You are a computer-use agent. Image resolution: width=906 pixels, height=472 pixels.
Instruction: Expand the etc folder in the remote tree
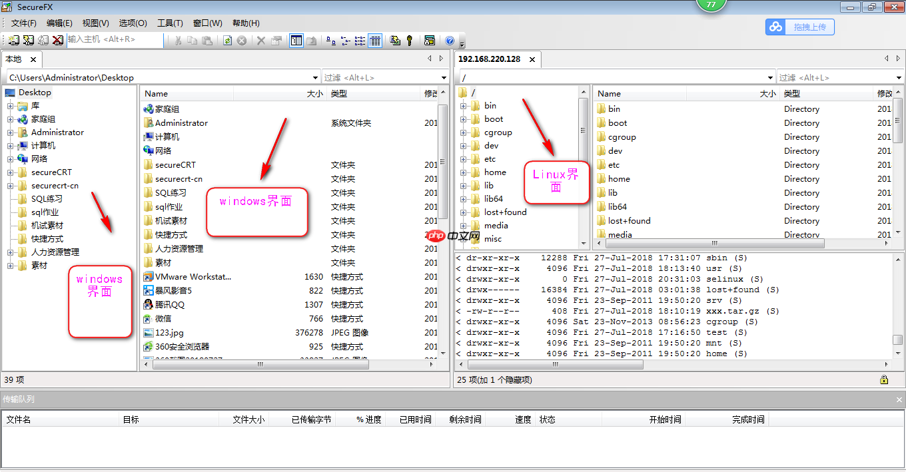[464, 159]
